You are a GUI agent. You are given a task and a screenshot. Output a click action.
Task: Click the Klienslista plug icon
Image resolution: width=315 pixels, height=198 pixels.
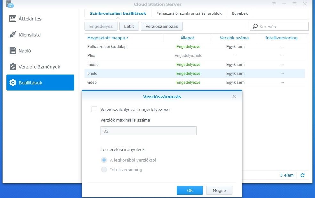13,35
